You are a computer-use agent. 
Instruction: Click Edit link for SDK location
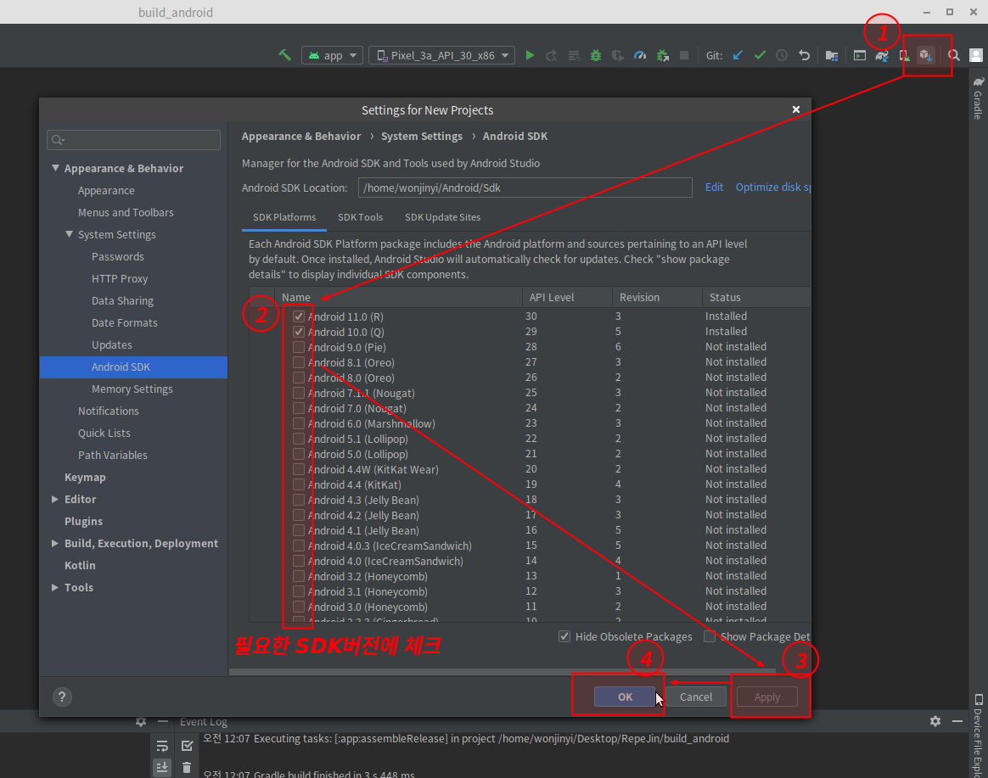(714, 188)
